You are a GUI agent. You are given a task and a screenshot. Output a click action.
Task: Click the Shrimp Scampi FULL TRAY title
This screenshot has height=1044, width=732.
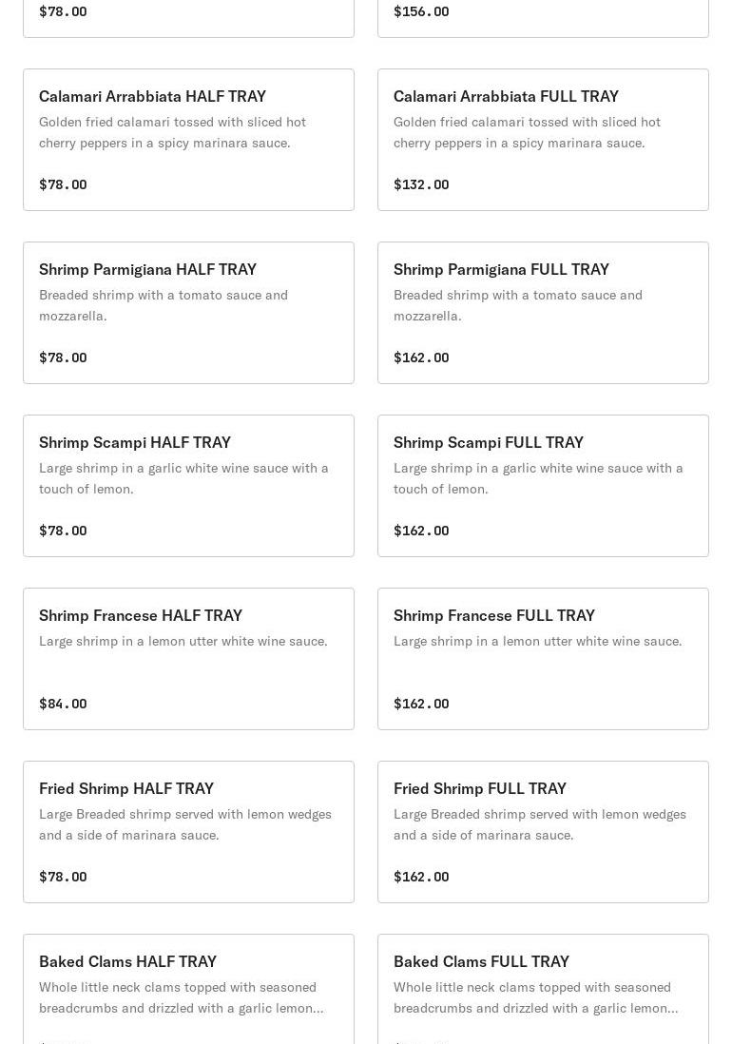coord(489,442)
